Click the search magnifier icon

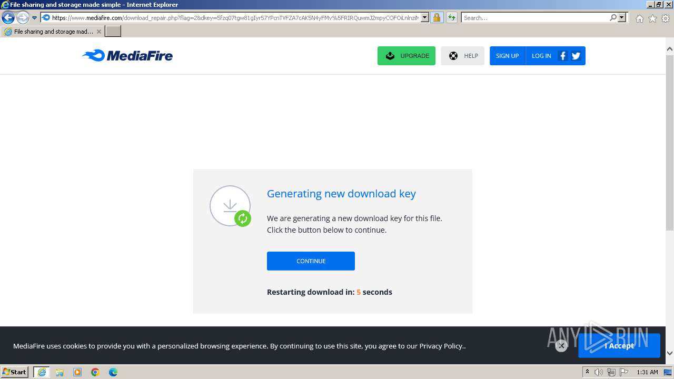tap(613, 17)
